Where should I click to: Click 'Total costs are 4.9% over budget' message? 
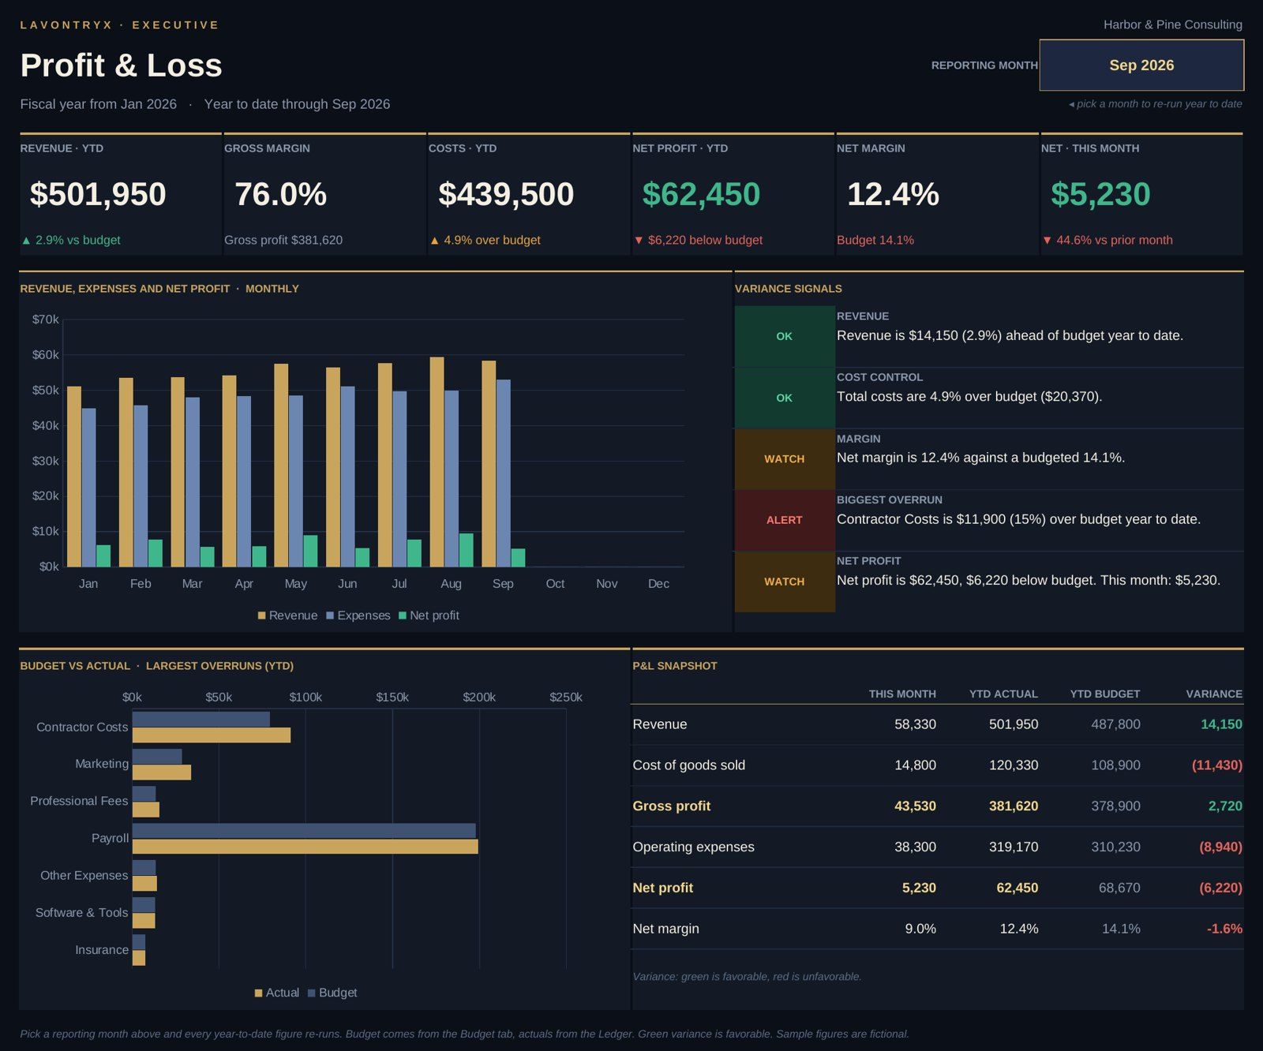pos(969,397)
